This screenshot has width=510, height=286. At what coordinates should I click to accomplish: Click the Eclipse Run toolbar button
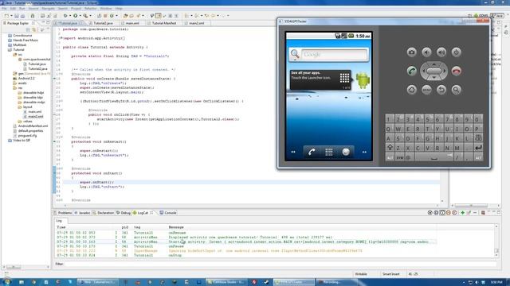click(75, 16)
